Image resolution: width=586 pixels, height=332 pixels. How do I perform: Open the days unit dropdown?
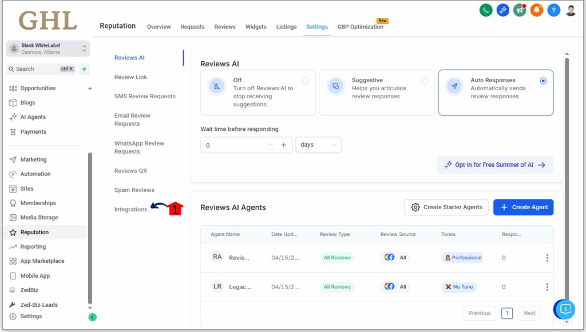coord(318,145)
